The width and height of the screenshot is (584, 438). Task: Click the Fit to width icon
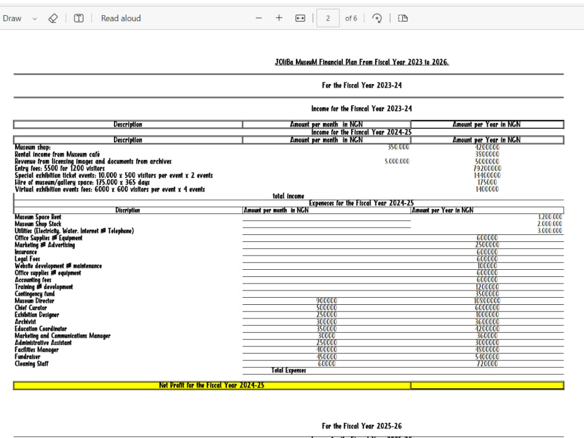[x=300, y=18]
